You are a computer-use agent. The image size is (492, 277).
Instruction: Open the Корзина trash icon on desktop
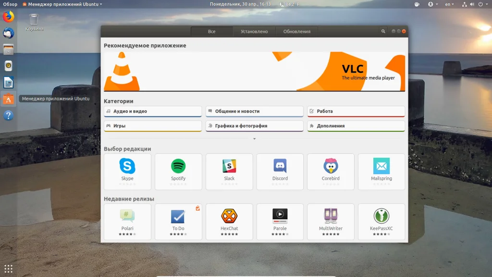34,22
